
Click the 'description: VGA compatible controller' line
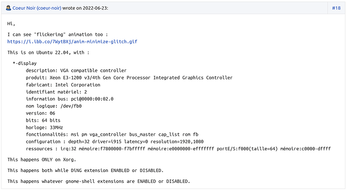coord(76,70)
